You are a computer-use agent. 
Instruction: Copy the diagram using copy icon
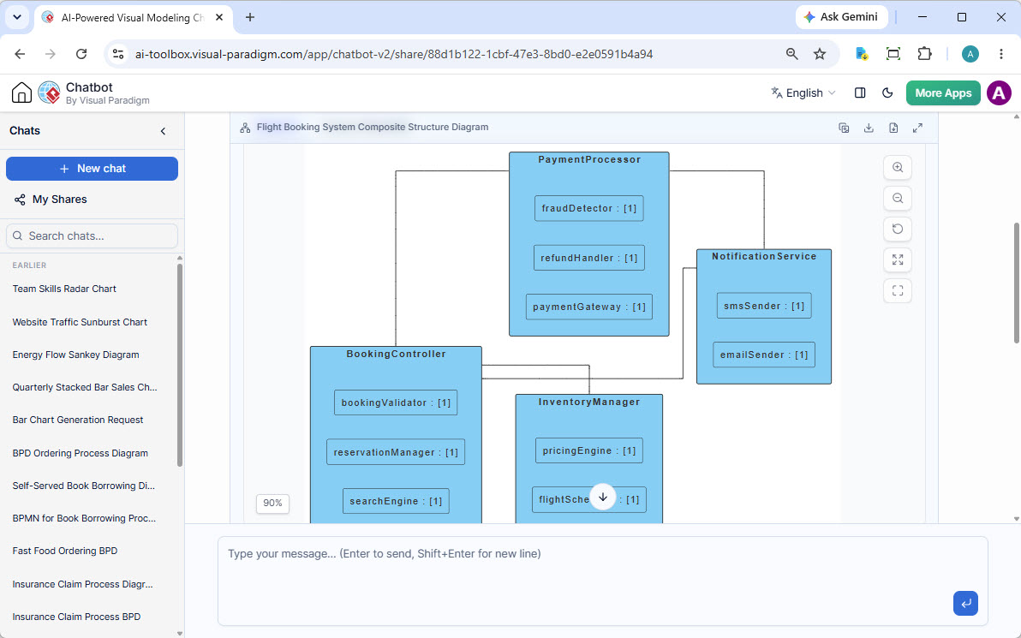[x=844, y=128]
